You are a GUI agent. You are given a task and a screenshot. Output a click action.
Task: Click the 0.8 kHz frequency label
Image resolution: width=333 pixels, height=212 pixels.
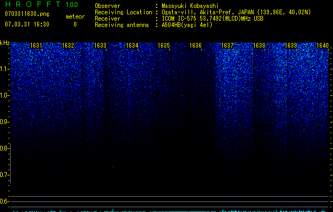[x=4, y=148]
